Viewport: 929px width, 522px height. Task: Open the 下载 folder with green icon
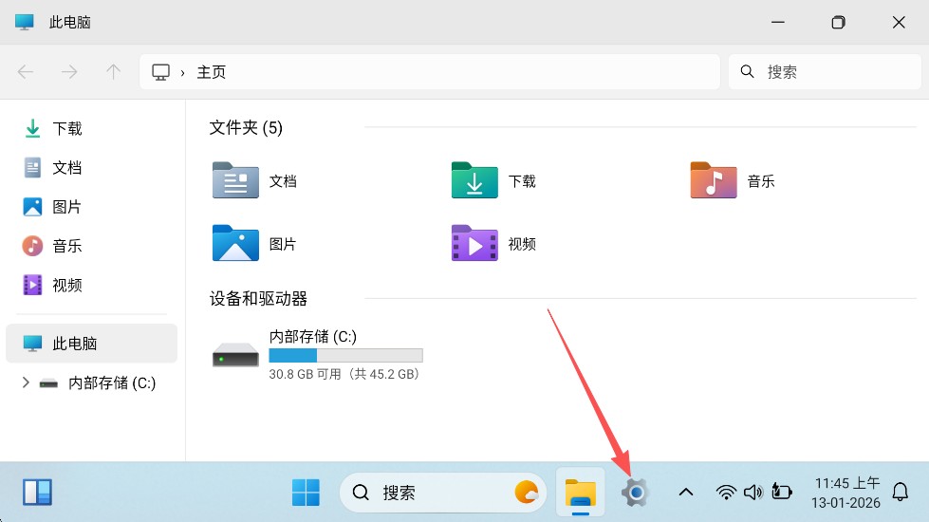click(474, 180)
